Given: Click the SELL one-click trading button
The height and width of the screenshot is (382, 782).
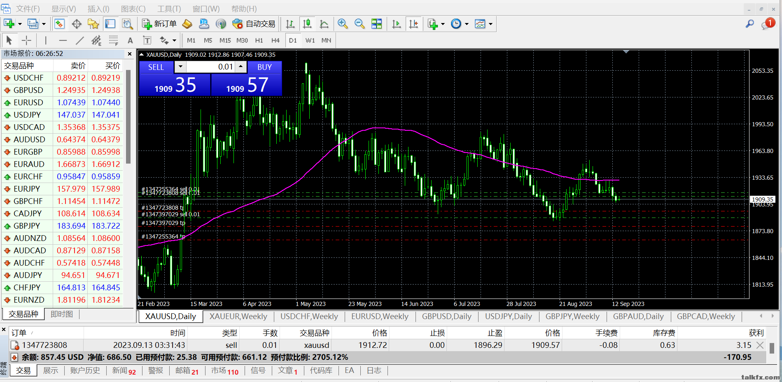Looking at the screenshot, I should [156, 67].
